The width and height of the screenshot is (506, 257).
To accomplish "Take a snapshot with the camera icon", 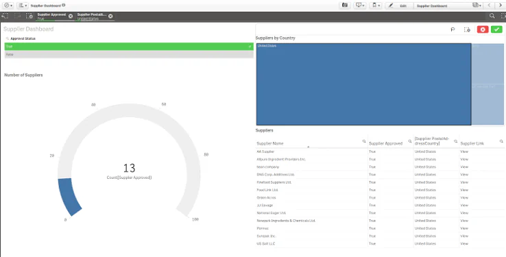I will coord(345,5).
